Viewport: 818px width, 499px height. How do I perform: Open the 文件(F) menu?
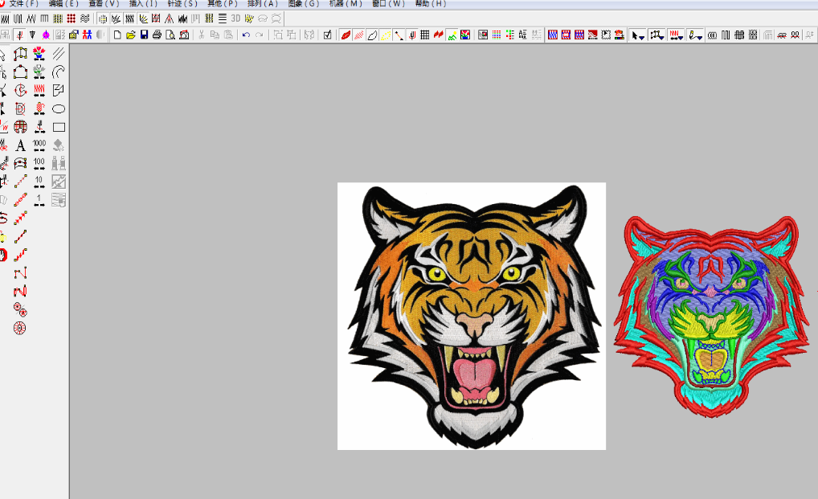23,4
